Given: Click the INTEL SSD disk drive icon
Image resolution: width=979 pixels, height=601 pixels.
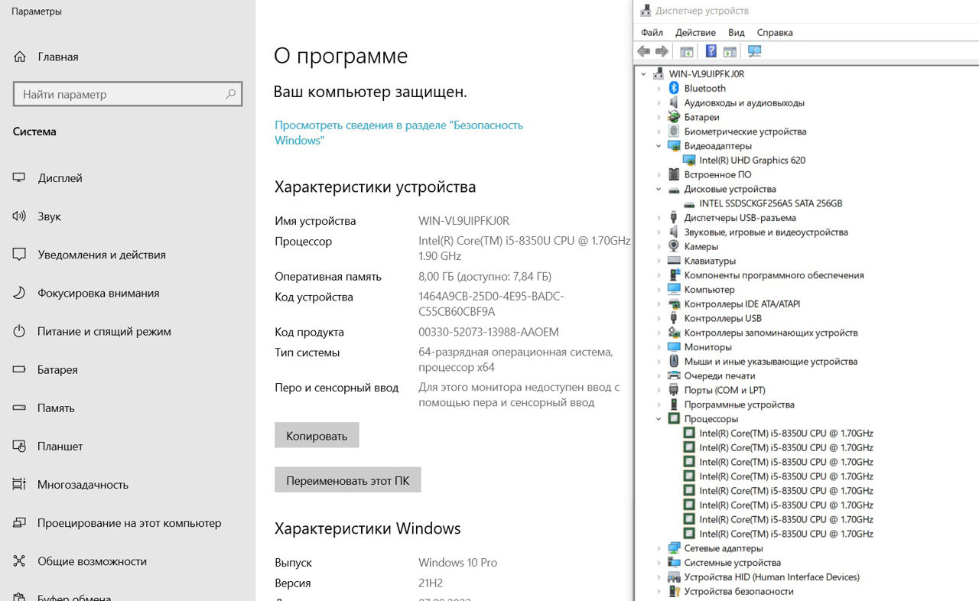Looking at the screenshot, I should tap(689, 203).
